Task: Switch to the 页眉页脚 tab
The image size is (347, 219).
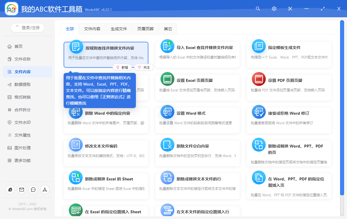Action: pos(145,29)
